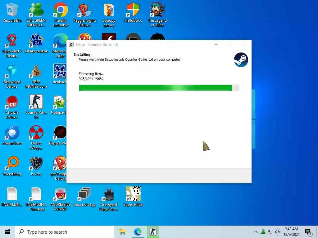318x238 pixels.
Task: Launch Super Hilda
Action: [x=133, y=196]
